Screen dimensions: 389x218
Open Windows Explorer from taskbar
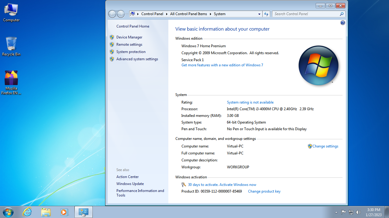pos(46,212)
